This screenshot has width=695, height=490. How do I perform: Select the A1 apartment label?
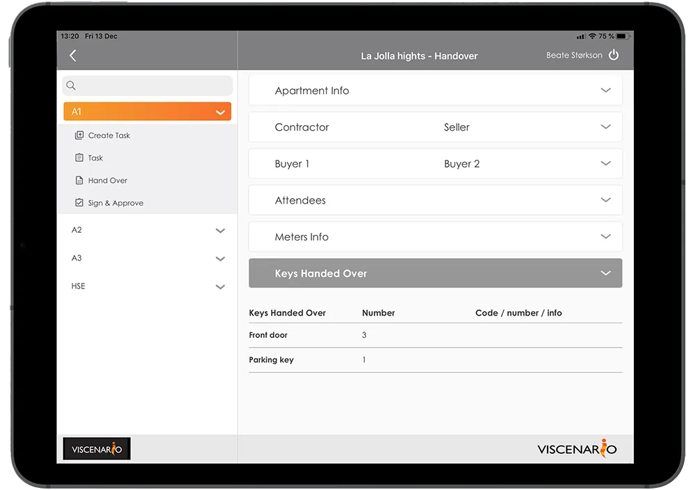(x=76, y=111)
